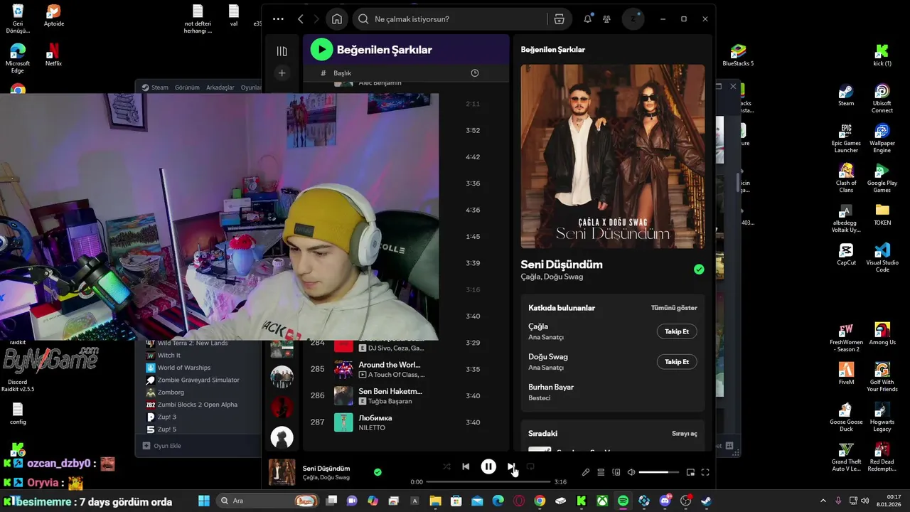Screen dimensions: 910x512
Task: Show hidden system tray icons
Action: 823,501
